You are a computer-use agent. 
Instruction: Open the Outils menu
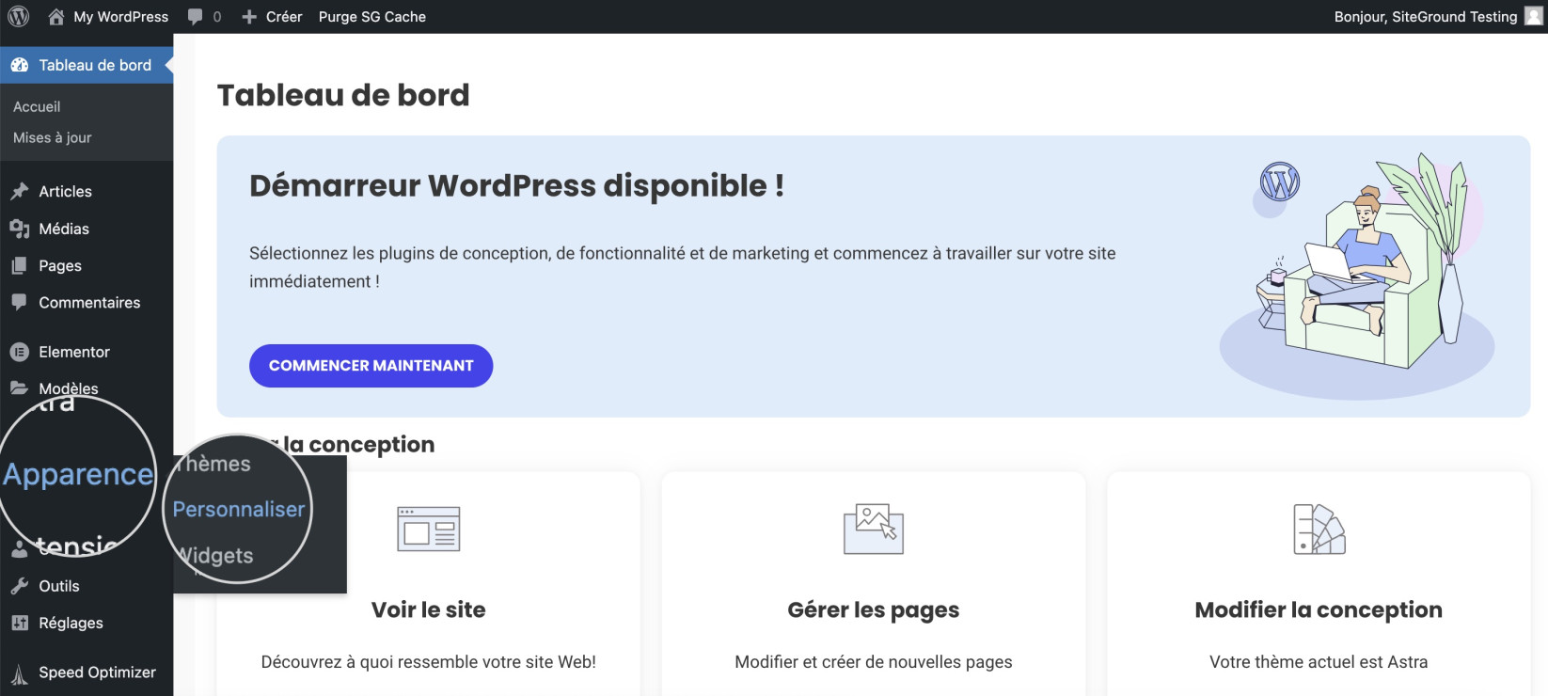58,586
